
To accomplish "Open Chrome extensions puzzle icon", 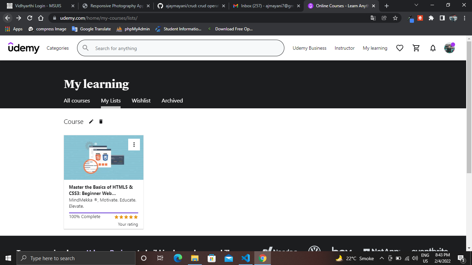I will click(x=431, y=18).
